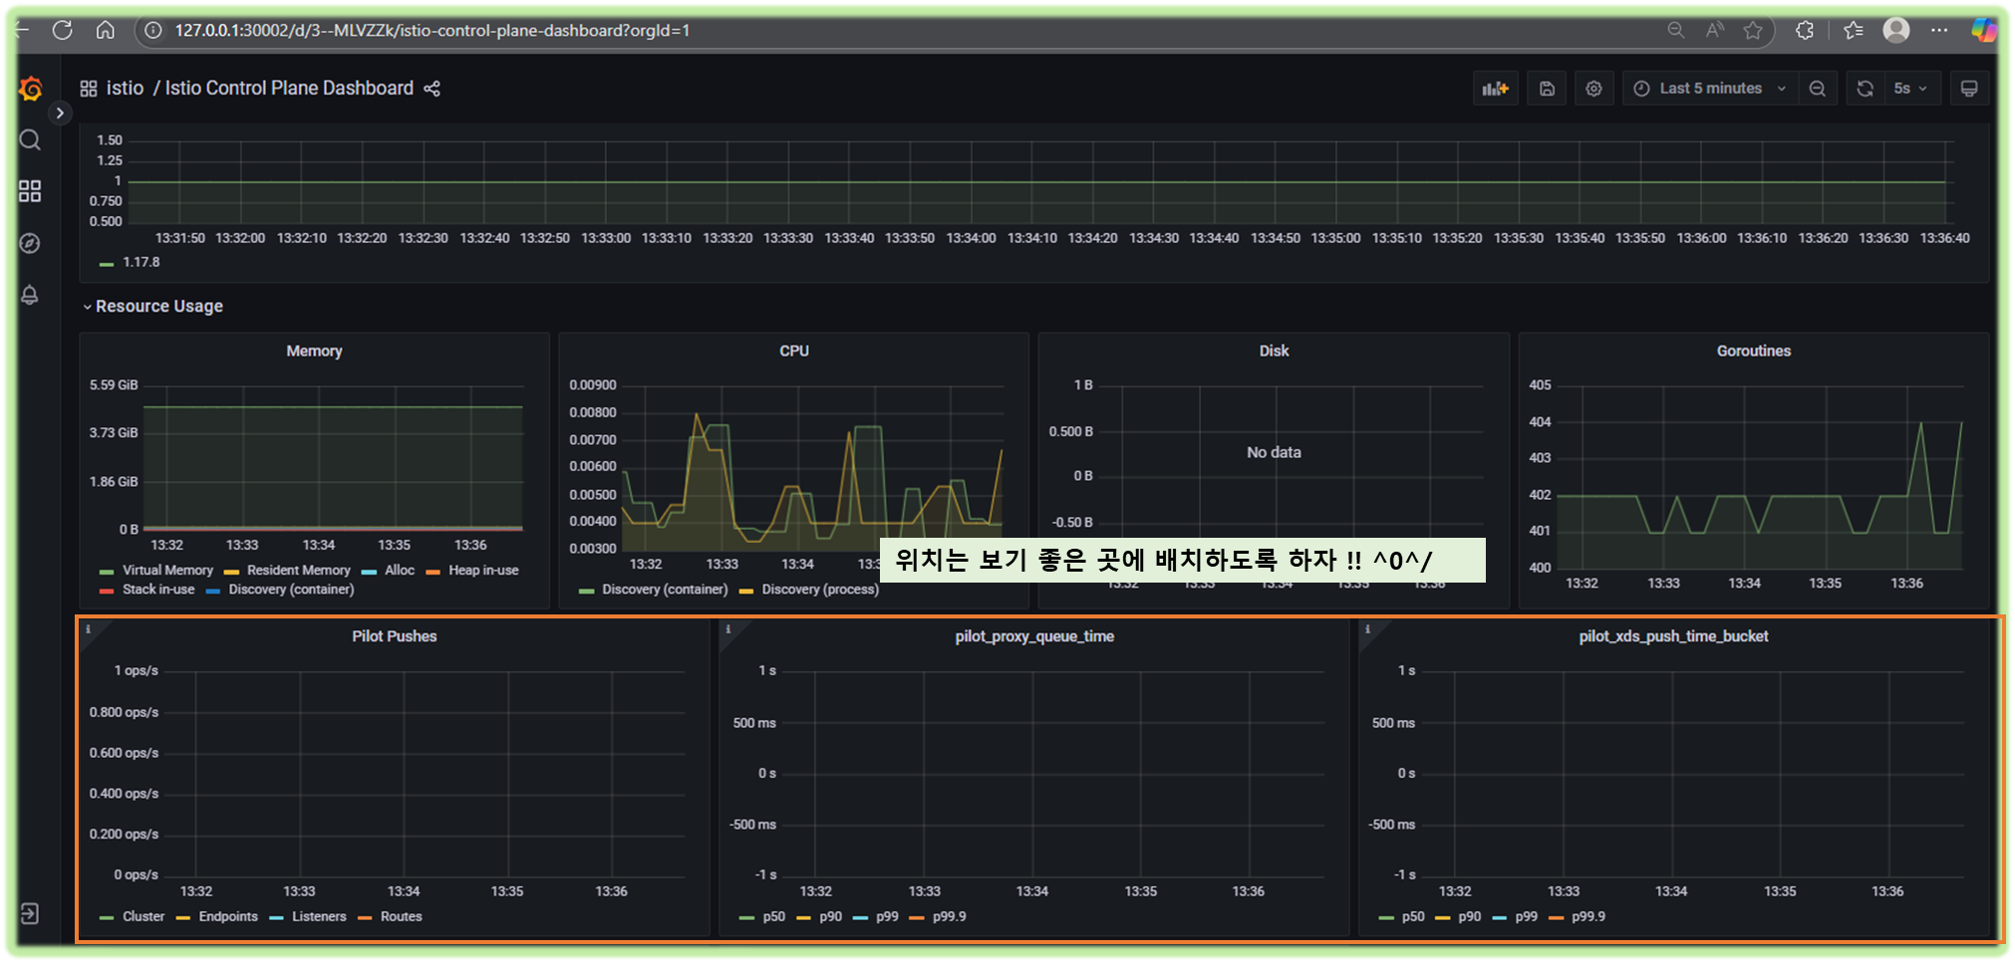Image resolution: width=2015 pixels, height=963 pixels.
Task: Open the Goroutines panel title menu
Action: pyautogui.click(x=1754, y=352)
